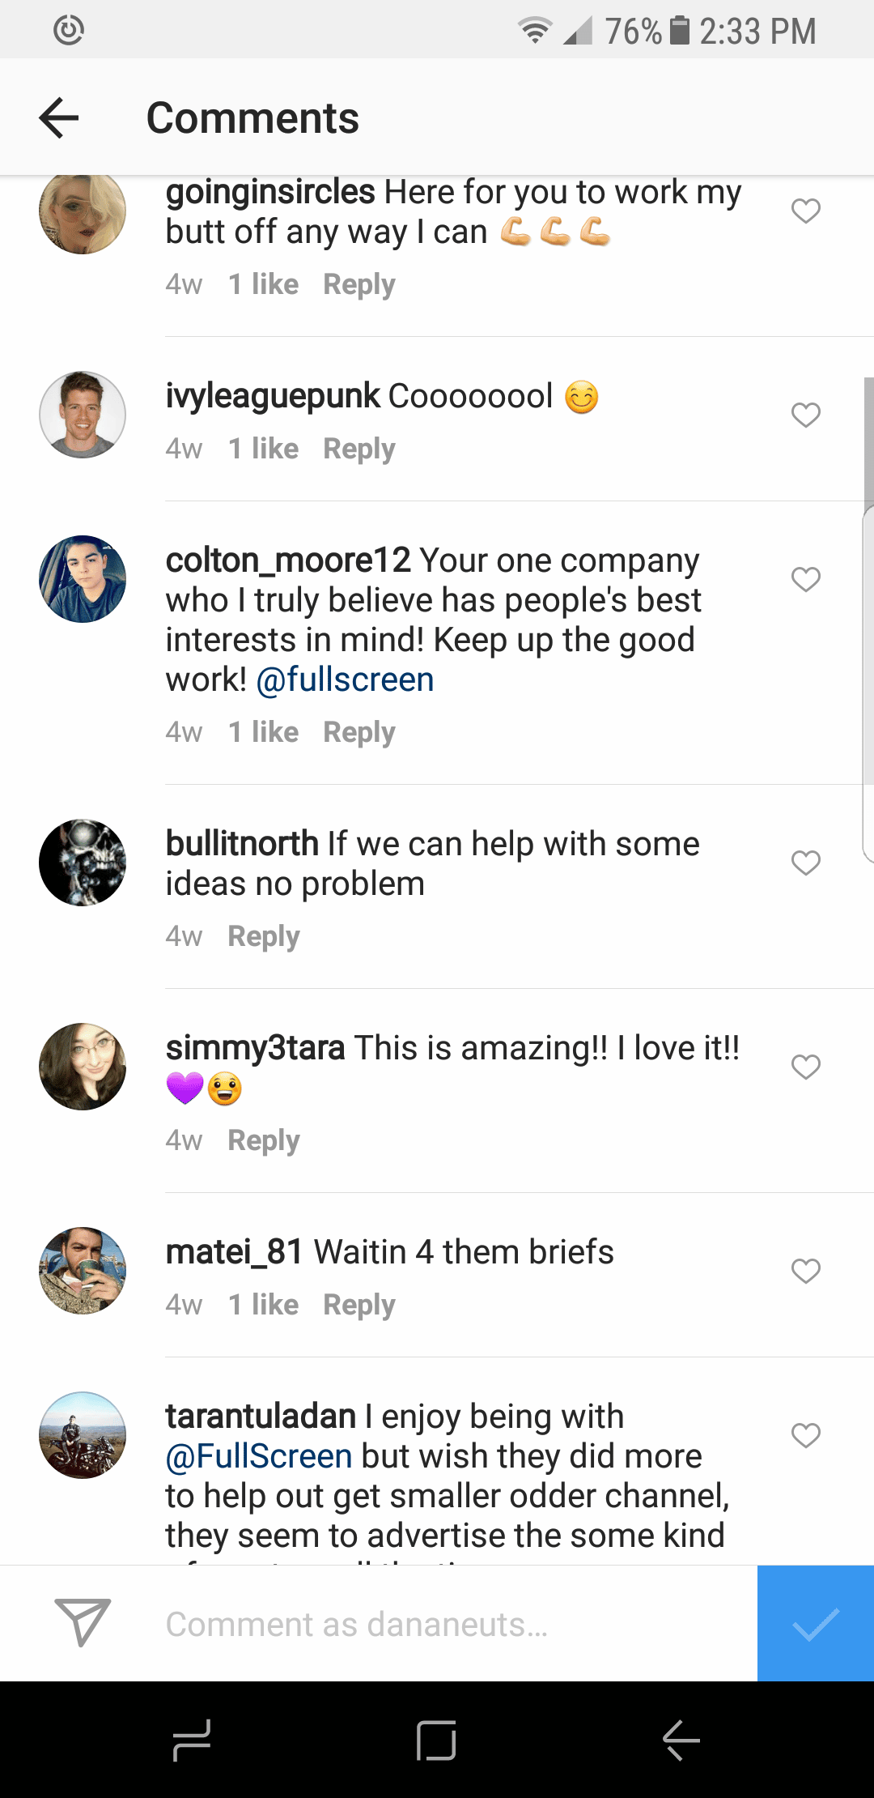View '1 like' on goinginsircles comment
Image resolution: width=874 pixels, height=1798 pixels.
pyautogui.click(x=264, y=284)
